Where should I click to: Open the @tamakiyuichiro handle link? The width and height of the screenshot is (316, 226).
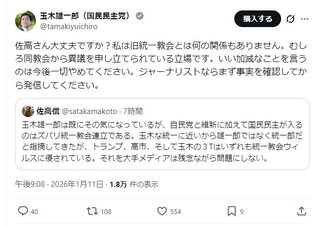pos(70,26)
